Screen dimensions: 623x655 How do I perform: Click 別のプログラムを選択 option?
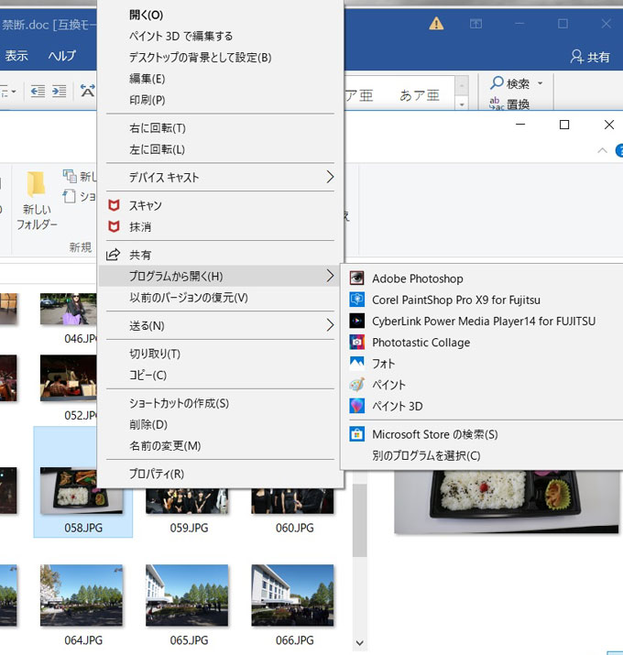425,455
